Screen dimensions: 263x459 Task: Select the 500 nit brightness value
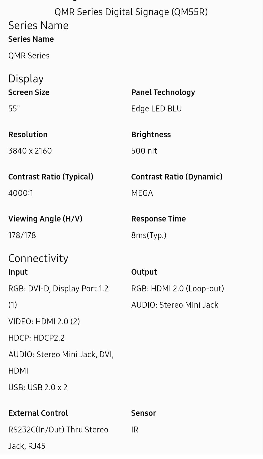[x=144, y=151]
